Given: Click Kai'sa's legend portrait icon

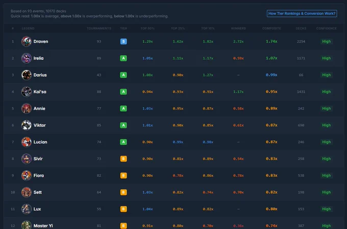Looking at the screenshot, I should click(x=27, y=92).
